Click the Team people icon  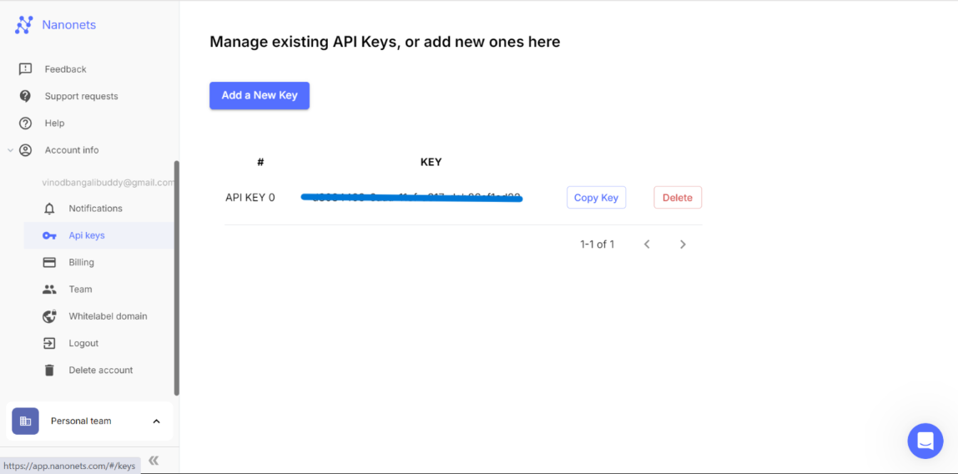point(49,290)
